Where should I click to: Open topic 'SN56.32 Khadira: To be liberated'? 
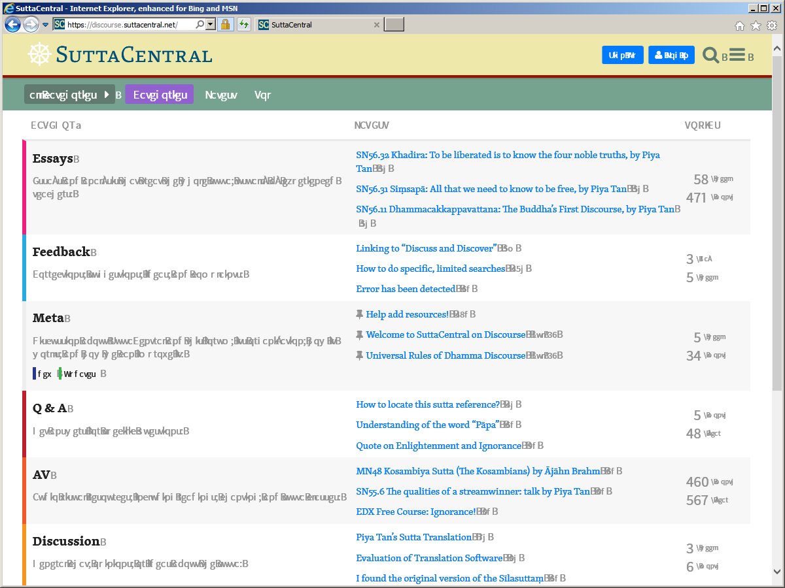[x=508, y=161]
